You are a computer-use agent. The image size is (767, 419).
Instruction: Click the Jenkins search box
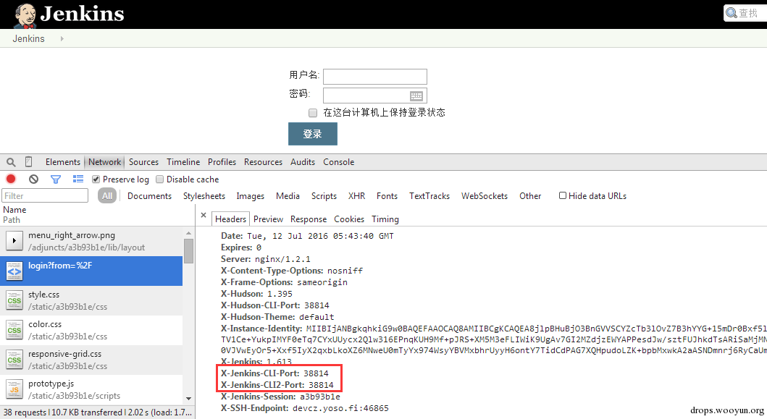click(x=745, y=13)
